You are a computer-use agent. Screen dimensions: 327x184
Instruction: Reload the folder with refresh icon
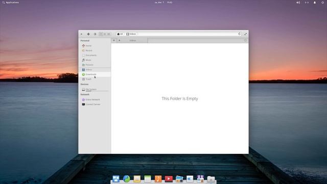(x=240, y=34)
